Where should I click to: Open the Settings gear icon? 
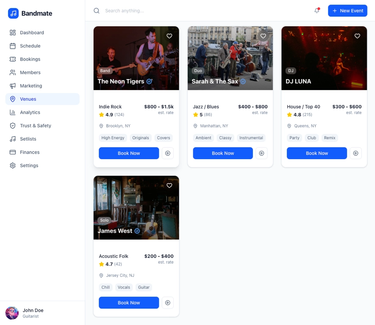pyautogui.click(x=13, y=165)
